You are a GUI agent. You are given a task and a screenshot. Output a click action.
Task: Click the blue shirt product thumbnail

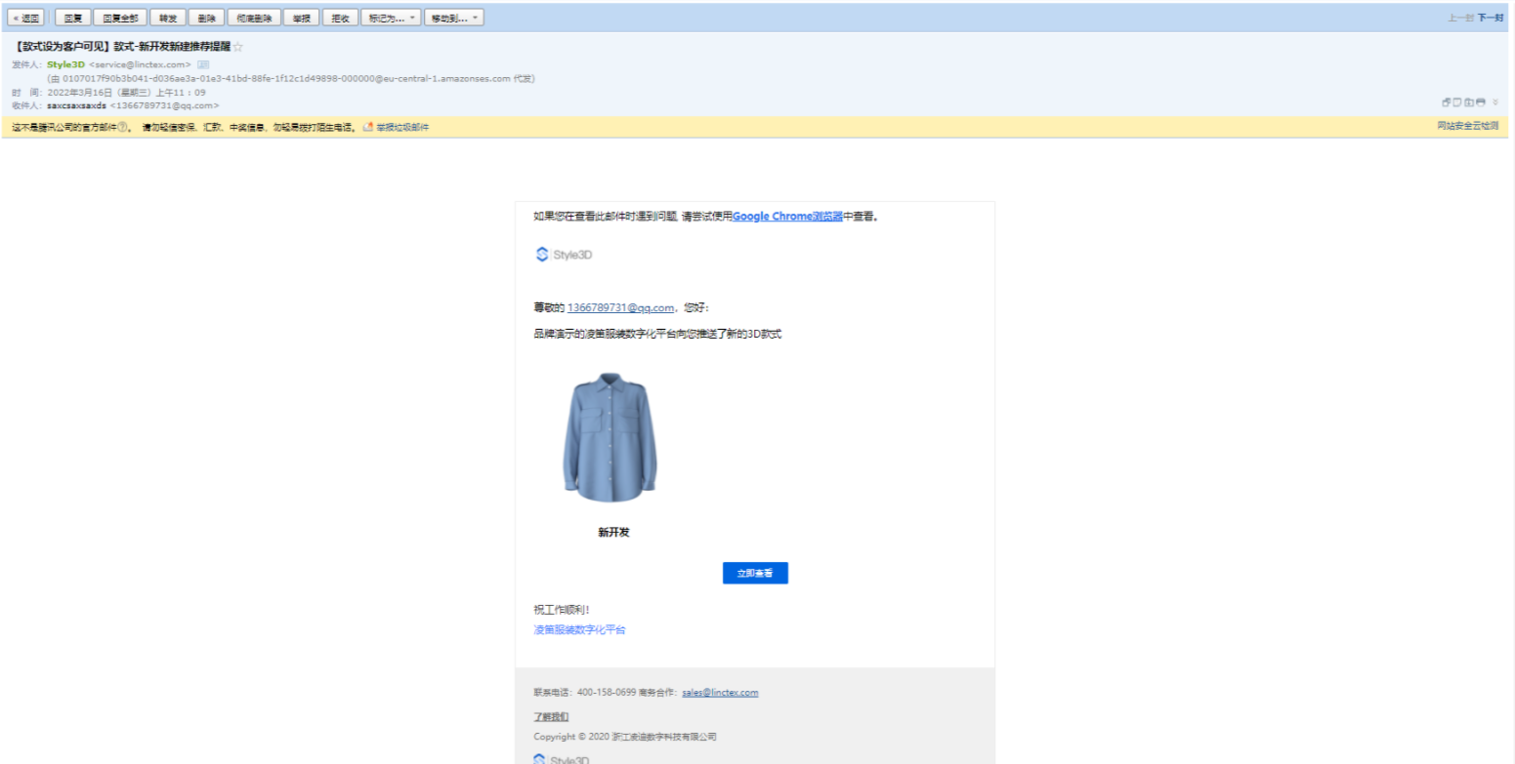tap(610, 437)
